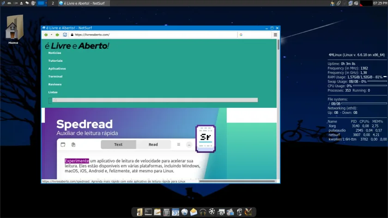Open the back history dropdown arrow
This screenshot has width=388, height=218.
(51, 35)
